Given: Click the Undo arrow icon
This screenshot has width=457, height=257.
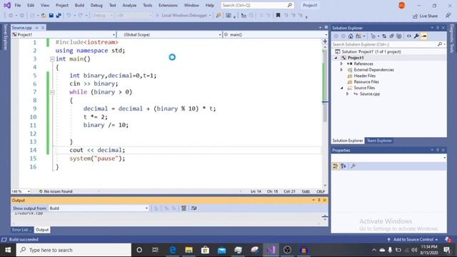Looking at the screenshot, I should [x=69, y=16].
